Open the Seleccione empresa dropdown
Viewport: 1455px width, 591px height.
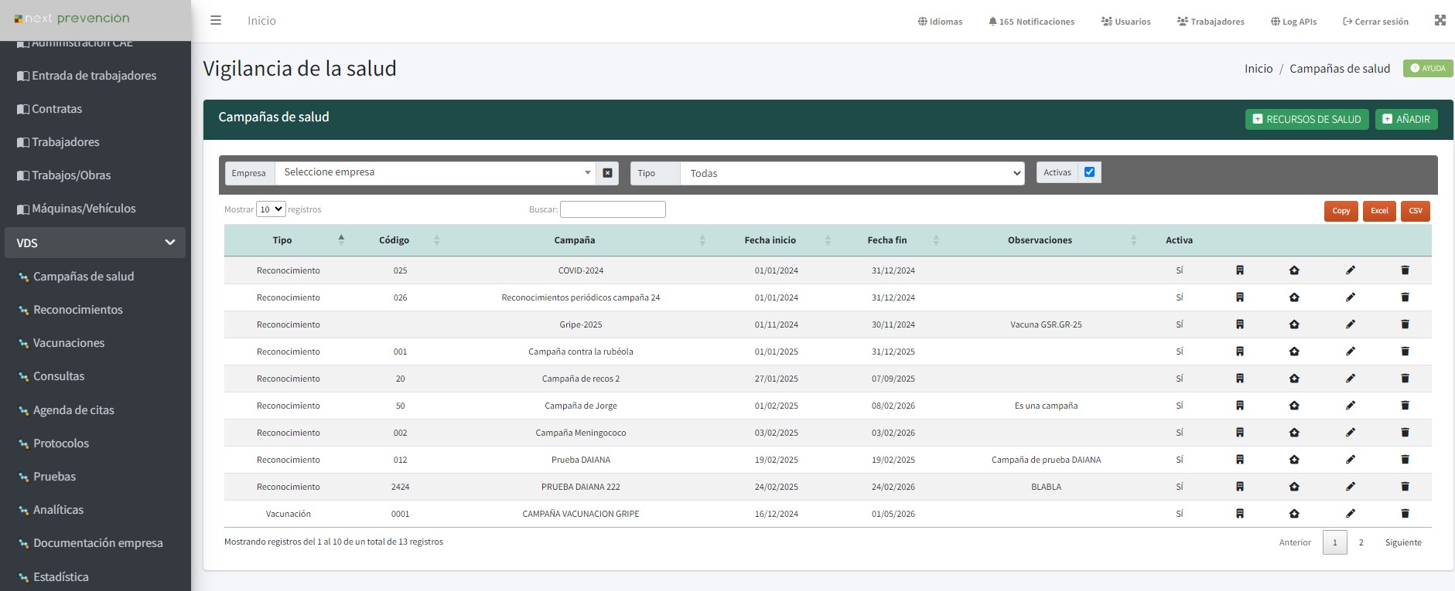coord(435,172)
